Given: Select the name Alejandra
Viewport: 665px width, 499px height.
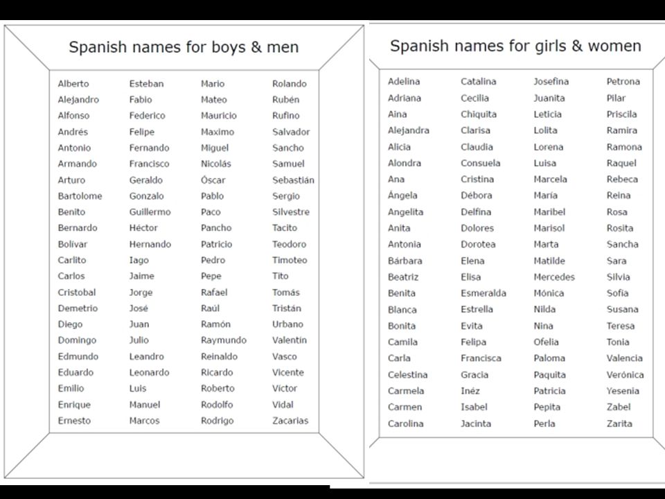Looking at the screenshot, I should coord(409,130).
